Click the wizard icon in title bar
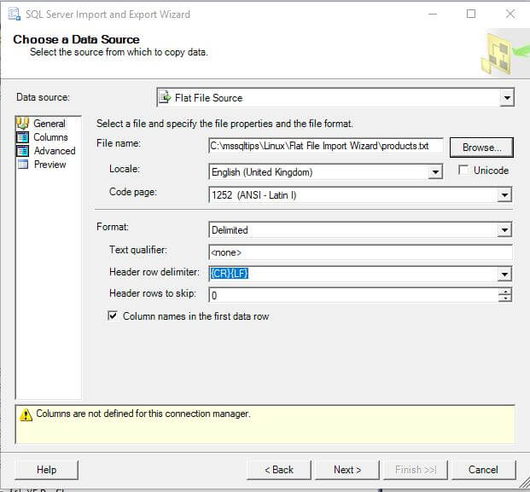This screenshot has width=530, height=492. coord(15,14)
